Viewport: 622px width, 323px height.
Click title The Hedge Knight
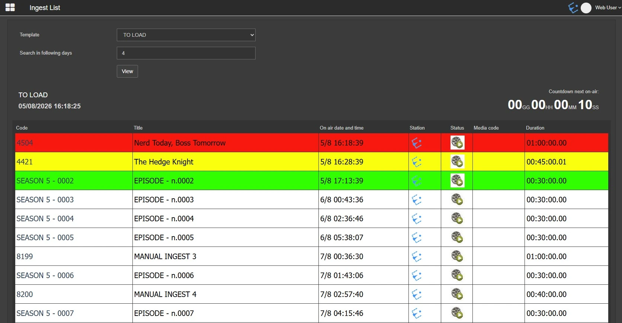(x=164, y=162)
